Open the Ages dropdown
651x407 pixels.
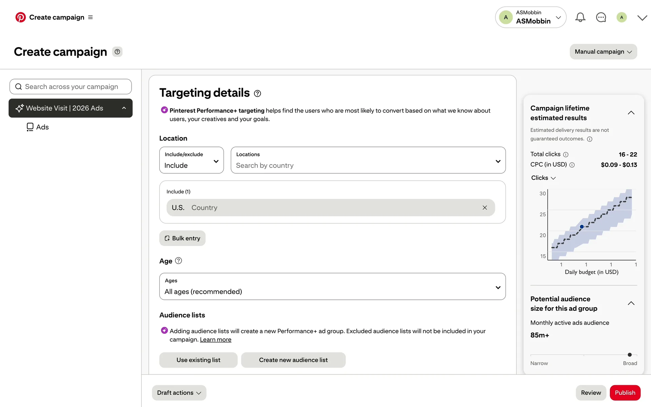[332, 287]
